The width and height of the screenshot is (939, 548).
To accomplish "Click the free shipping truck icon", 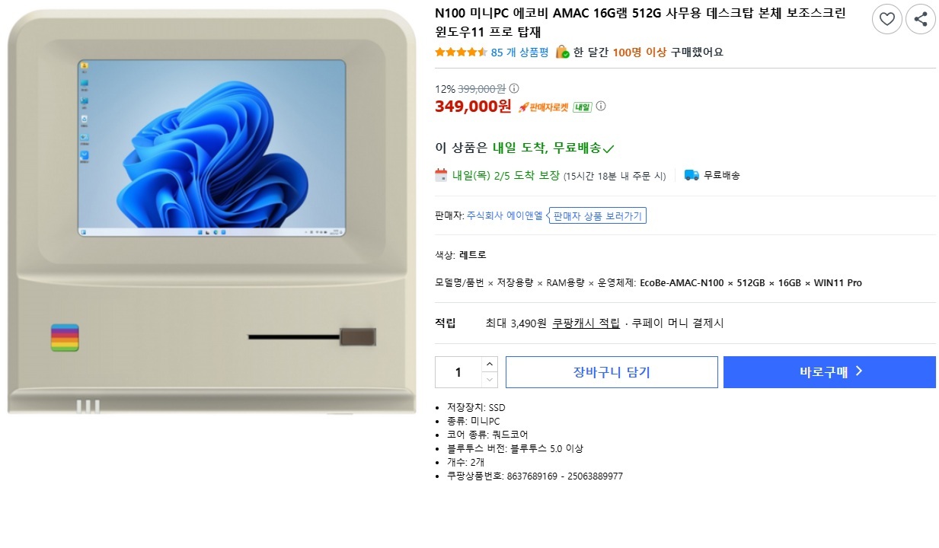I will point(691,175).
